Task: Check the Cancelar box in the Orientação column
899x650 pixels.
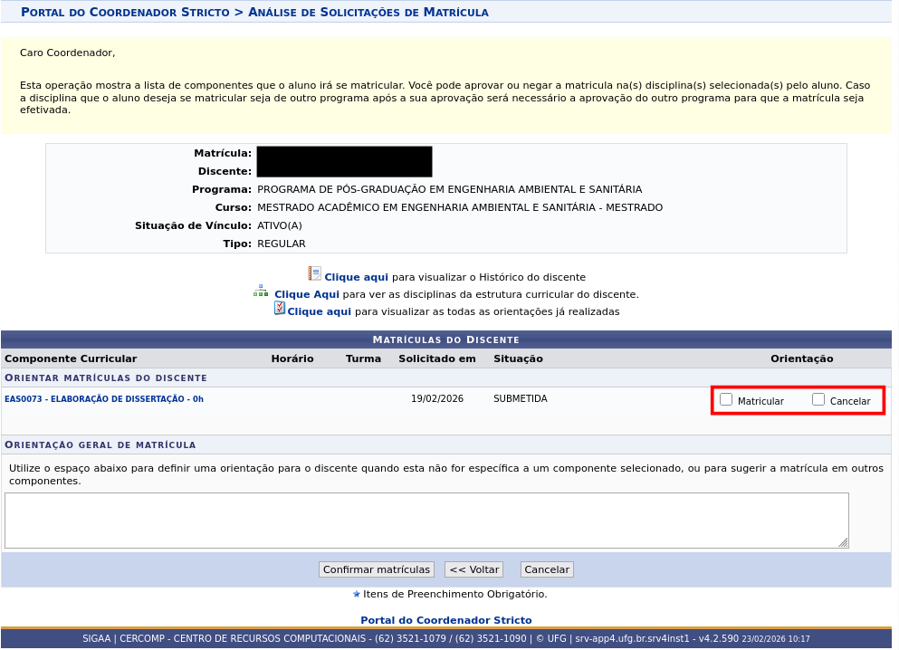Action: coord(818,398)
